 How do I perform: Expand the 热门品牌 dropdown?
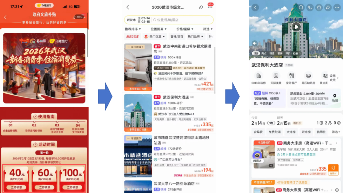[x=195, y=37]
